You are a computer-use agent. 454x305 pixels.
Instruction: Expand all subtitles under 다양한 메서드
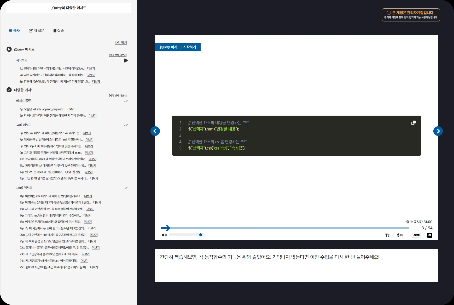(x=118, y=95)
